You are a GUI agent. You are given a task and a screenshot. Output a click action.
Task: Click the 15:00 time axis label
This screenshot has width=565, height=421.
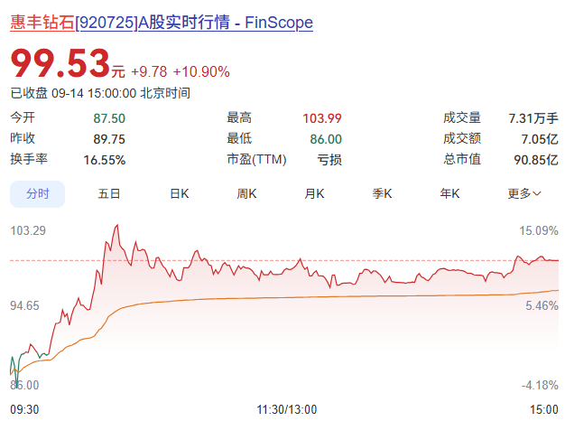544,409
